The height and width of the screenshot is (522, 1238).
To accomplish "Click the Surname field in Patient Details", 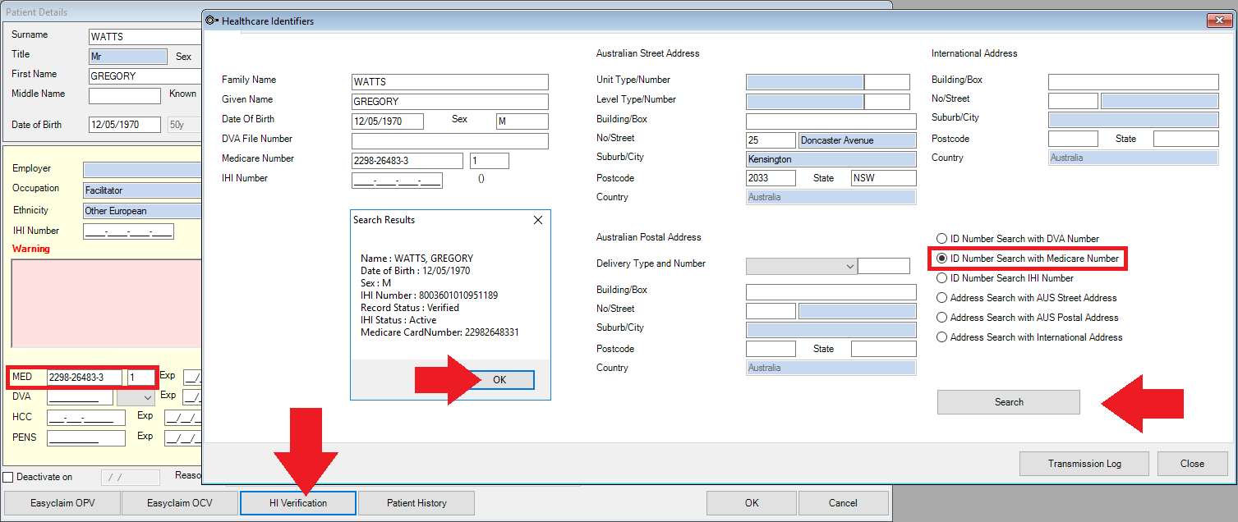I will 145,37.
